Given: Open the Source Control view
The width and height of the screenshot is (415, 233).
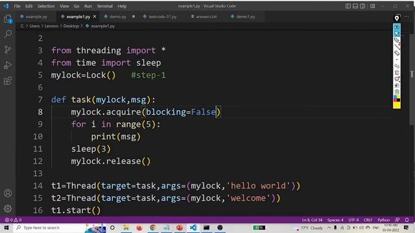Looking at the screenshot, I should point(8,49).
